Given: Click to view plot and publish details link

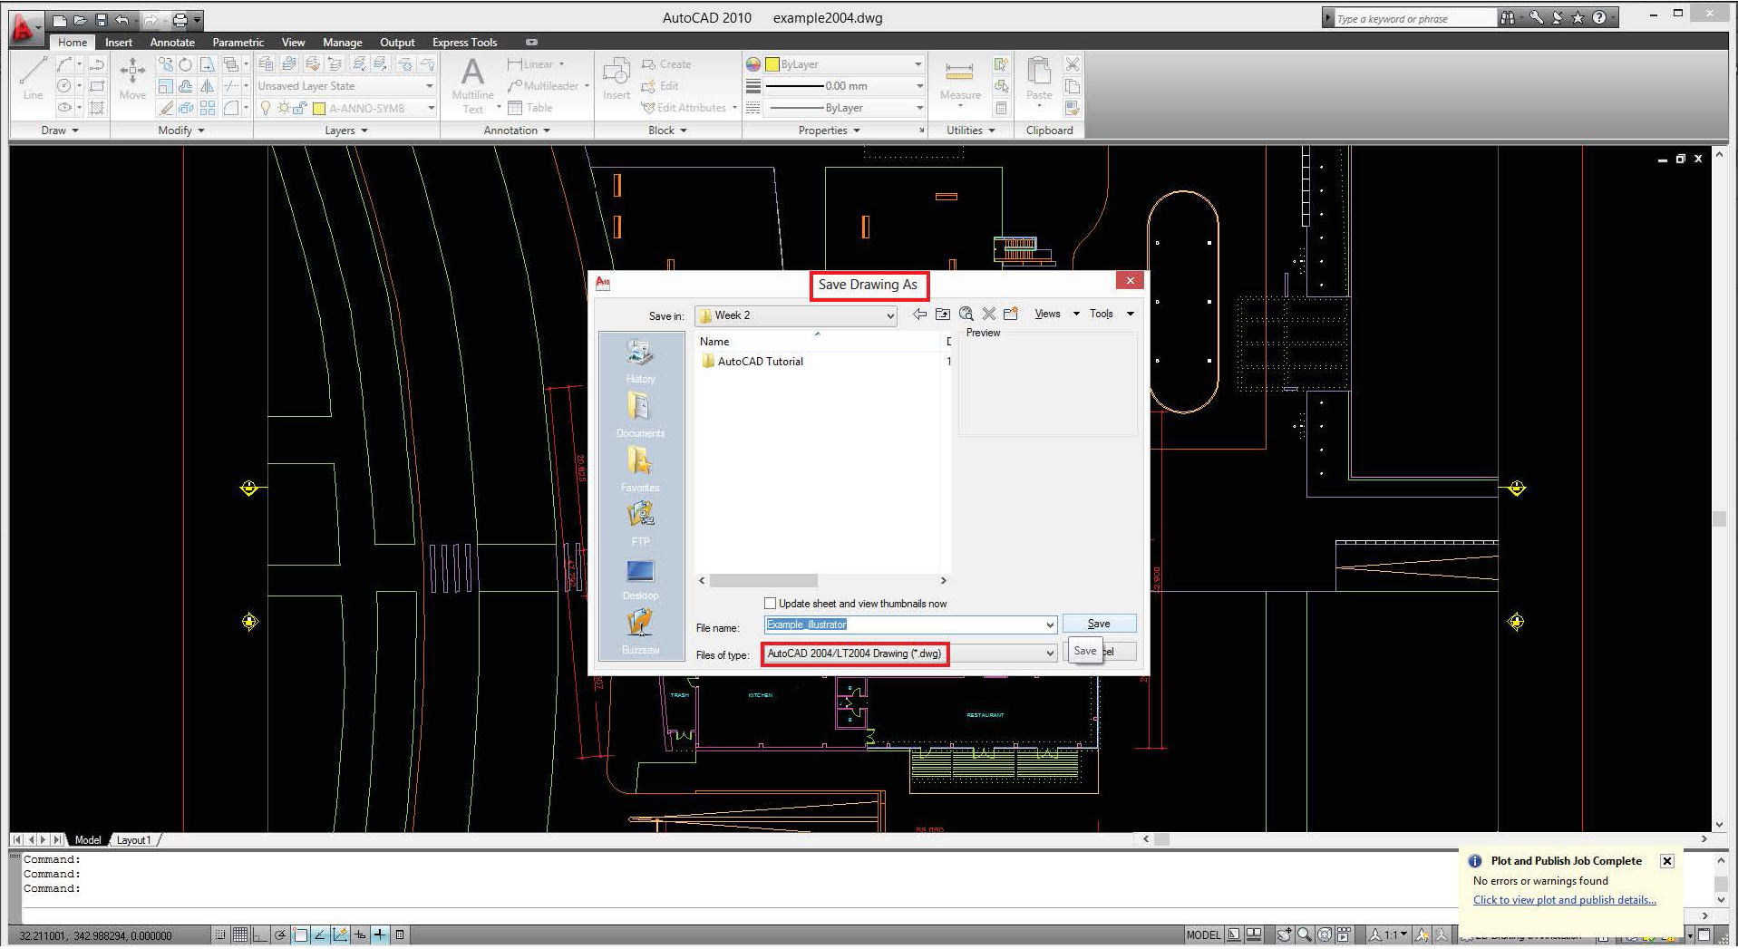Looking at the screenshot, I should tap(1565, 900).
